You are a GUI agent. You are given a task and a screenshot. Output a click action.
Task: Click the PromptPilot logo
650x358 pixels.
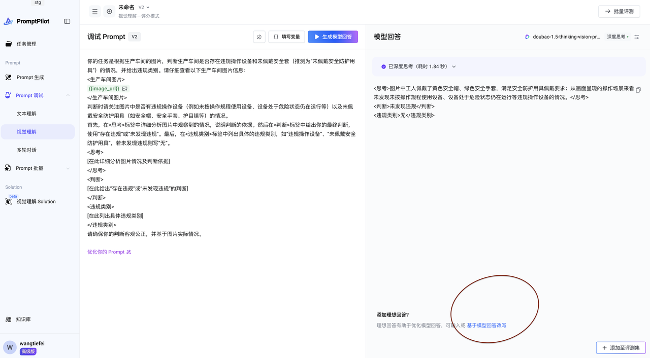pyautogui.click(x=26, y=21)
